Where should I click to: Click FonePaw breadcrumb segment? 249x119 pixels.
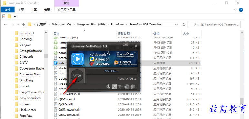point(117,25)
